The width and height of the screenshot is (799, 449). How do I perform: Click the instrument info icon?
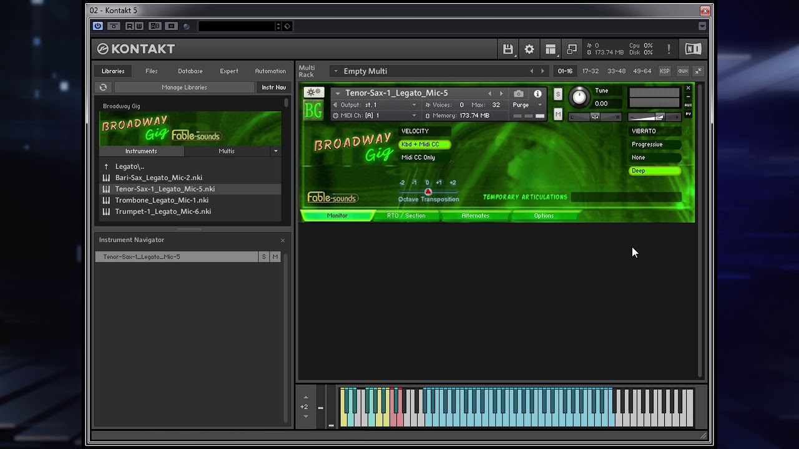(537, 94)
